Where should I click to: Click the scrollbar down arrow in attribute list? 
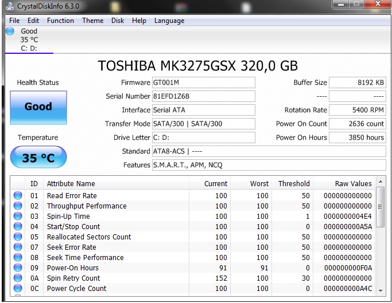tap(381, 290)
